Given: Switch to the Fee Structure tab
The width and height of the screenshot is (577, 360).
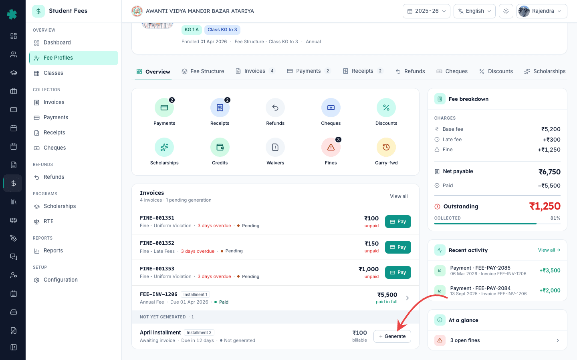Looking at the screenshot, I should tap(203, 71).
